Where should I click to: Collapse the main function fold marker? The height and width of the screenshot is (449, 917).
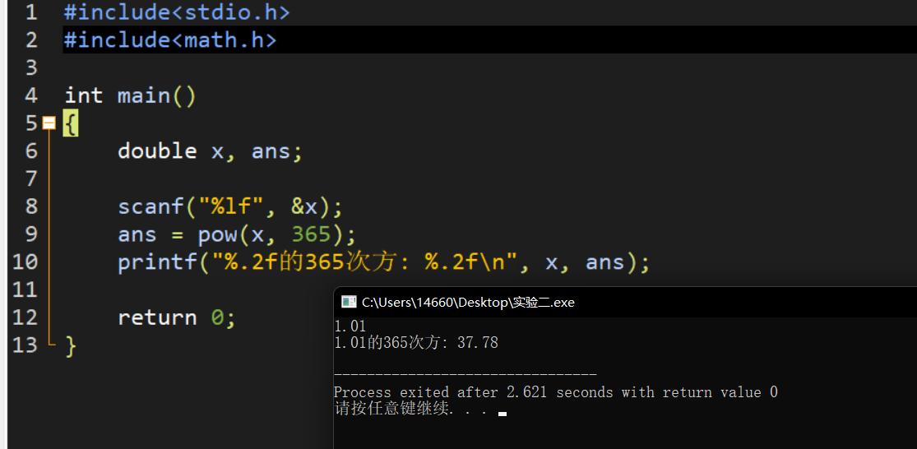tap(49, 123)
